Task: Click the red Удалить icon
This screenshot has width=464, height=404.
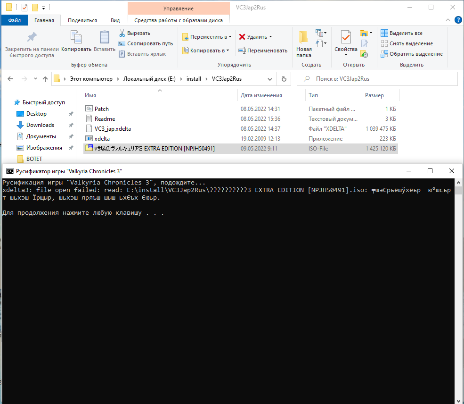Action: click(x=242, y=37)
